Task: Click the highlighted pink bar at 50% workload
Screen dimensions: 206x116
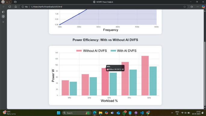Action: [105, 82]
